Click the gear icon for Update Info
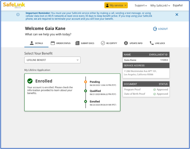Image resolution: width=190 pixels, height=149 pixels. point(126,43)
